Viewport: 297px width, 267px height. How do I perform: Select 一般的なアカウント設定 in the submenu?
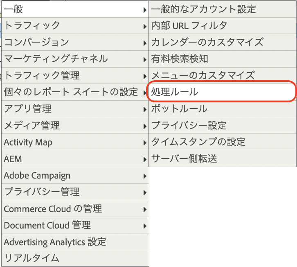(223, 9)
